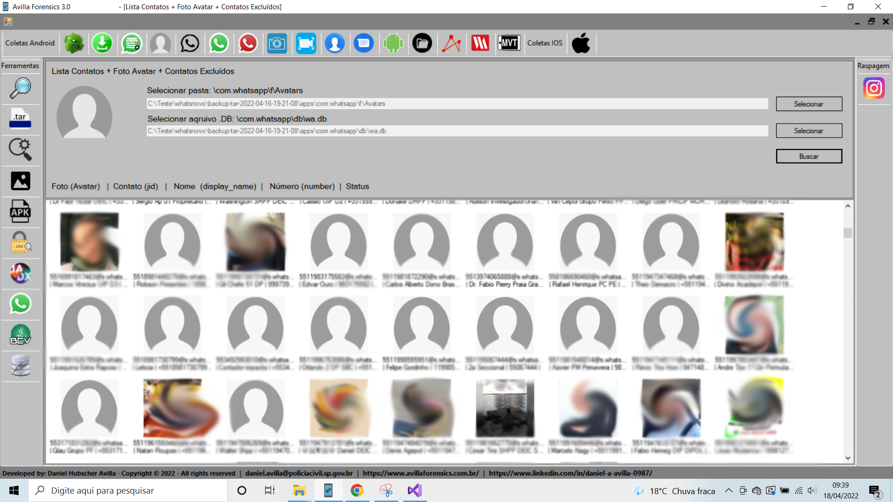This screenshot has width=893, height=502.
Task: Click the plain green Android logo icon
Action: tap(393, 43)
